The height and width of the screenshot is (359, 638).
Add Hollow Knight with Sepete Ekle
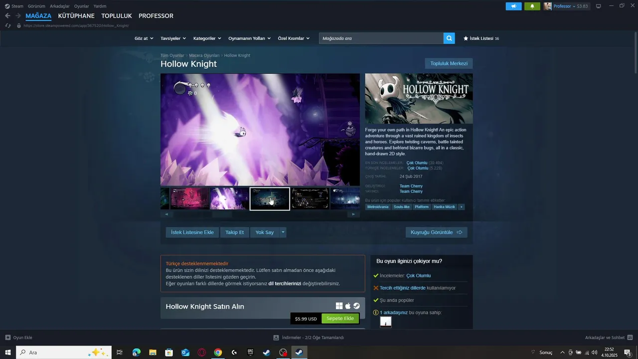(x=340, y=319)
